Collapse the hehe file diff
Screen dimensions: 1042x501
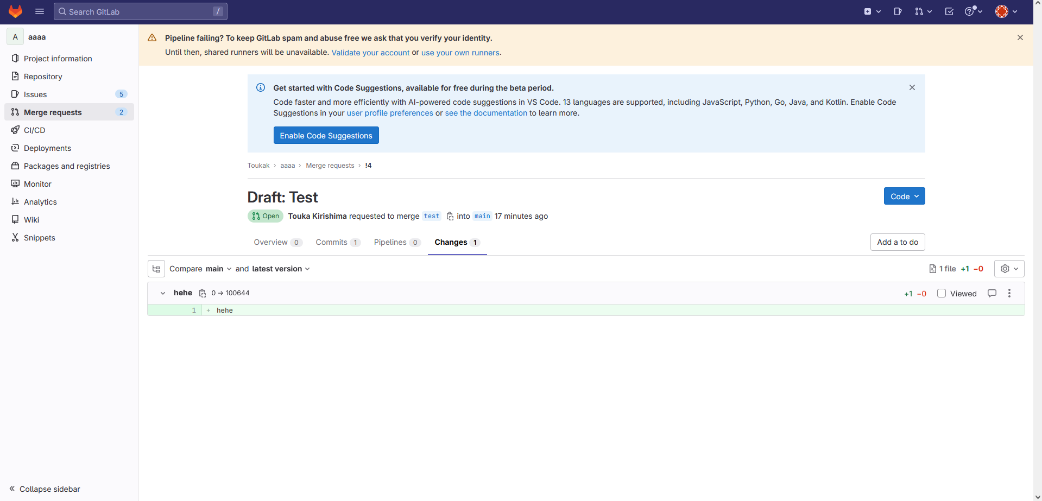pos(162,293)
